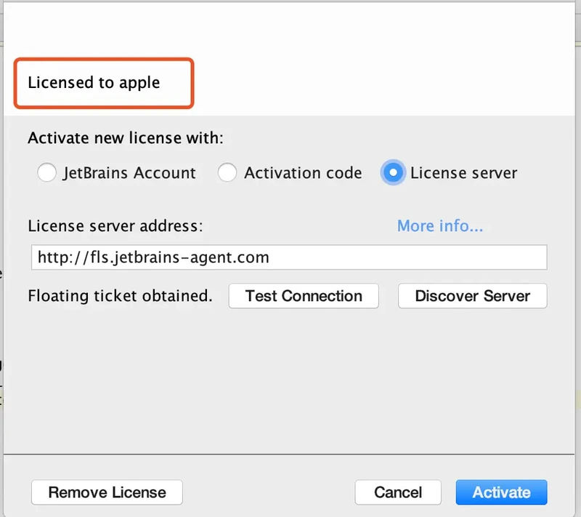Click the License server address input field
Screen dimensions: 581x517
pyautogui.click(x=288, y=257)
